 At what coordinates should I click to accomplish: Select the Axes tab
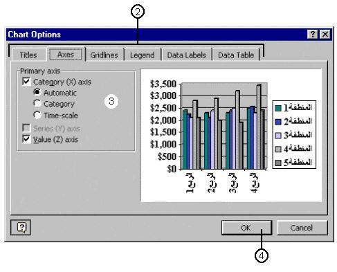pyautogui.click(x=66, y=55)
